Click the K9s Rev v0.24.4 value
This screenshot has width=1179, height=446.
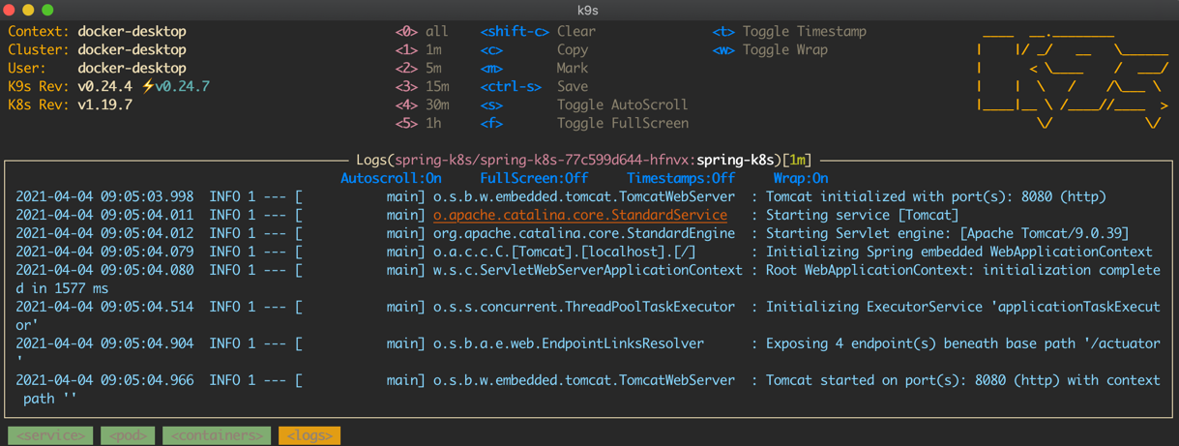(104, 87)
